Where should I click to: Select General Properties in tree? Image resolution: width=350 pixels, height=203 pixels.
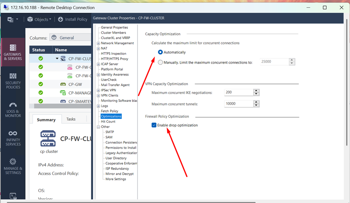click(x=114, y=27)
